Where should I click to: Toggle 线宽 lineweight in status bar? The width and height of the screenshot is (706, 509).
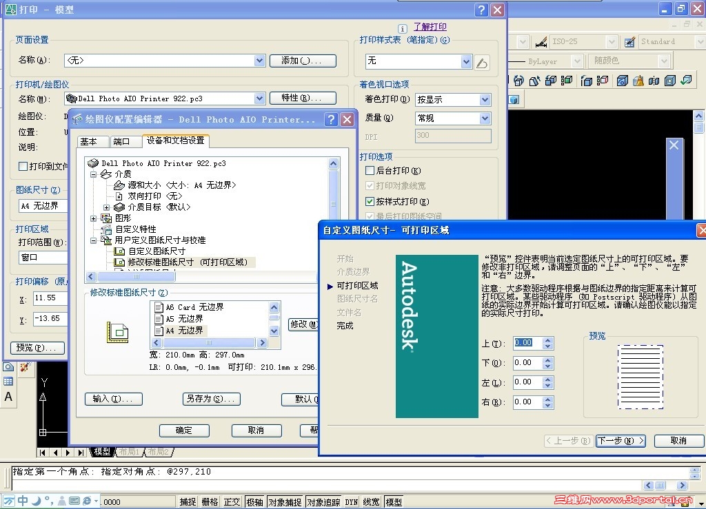pyautogui.click(x=371, y=502)
